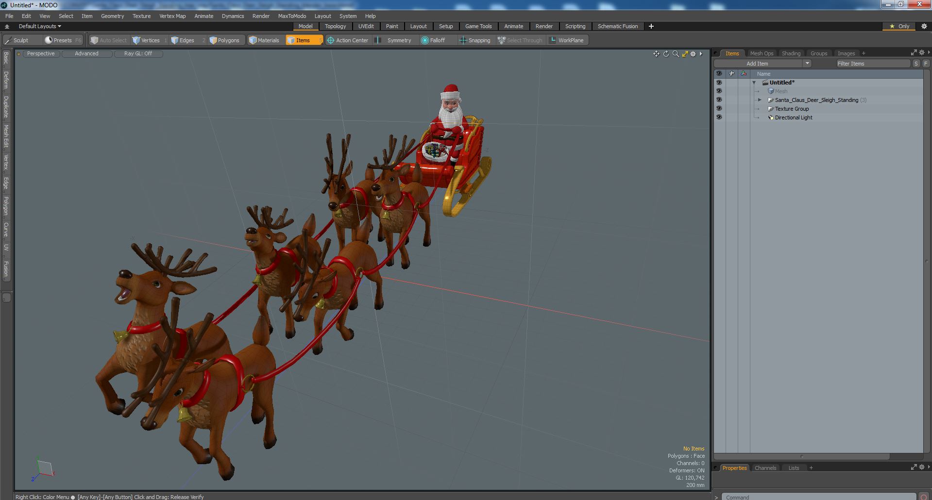Maximize the Items panel with the arrows icon
Screen dimensions: 932x500
(914, 53)
